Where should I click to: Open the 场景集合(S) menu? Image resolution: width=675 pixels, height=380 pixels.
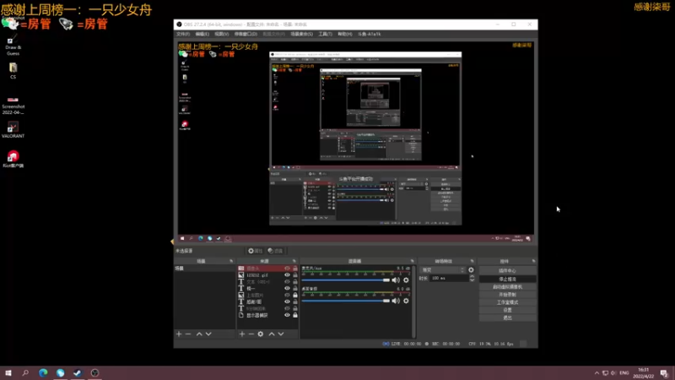coord(301,34)
